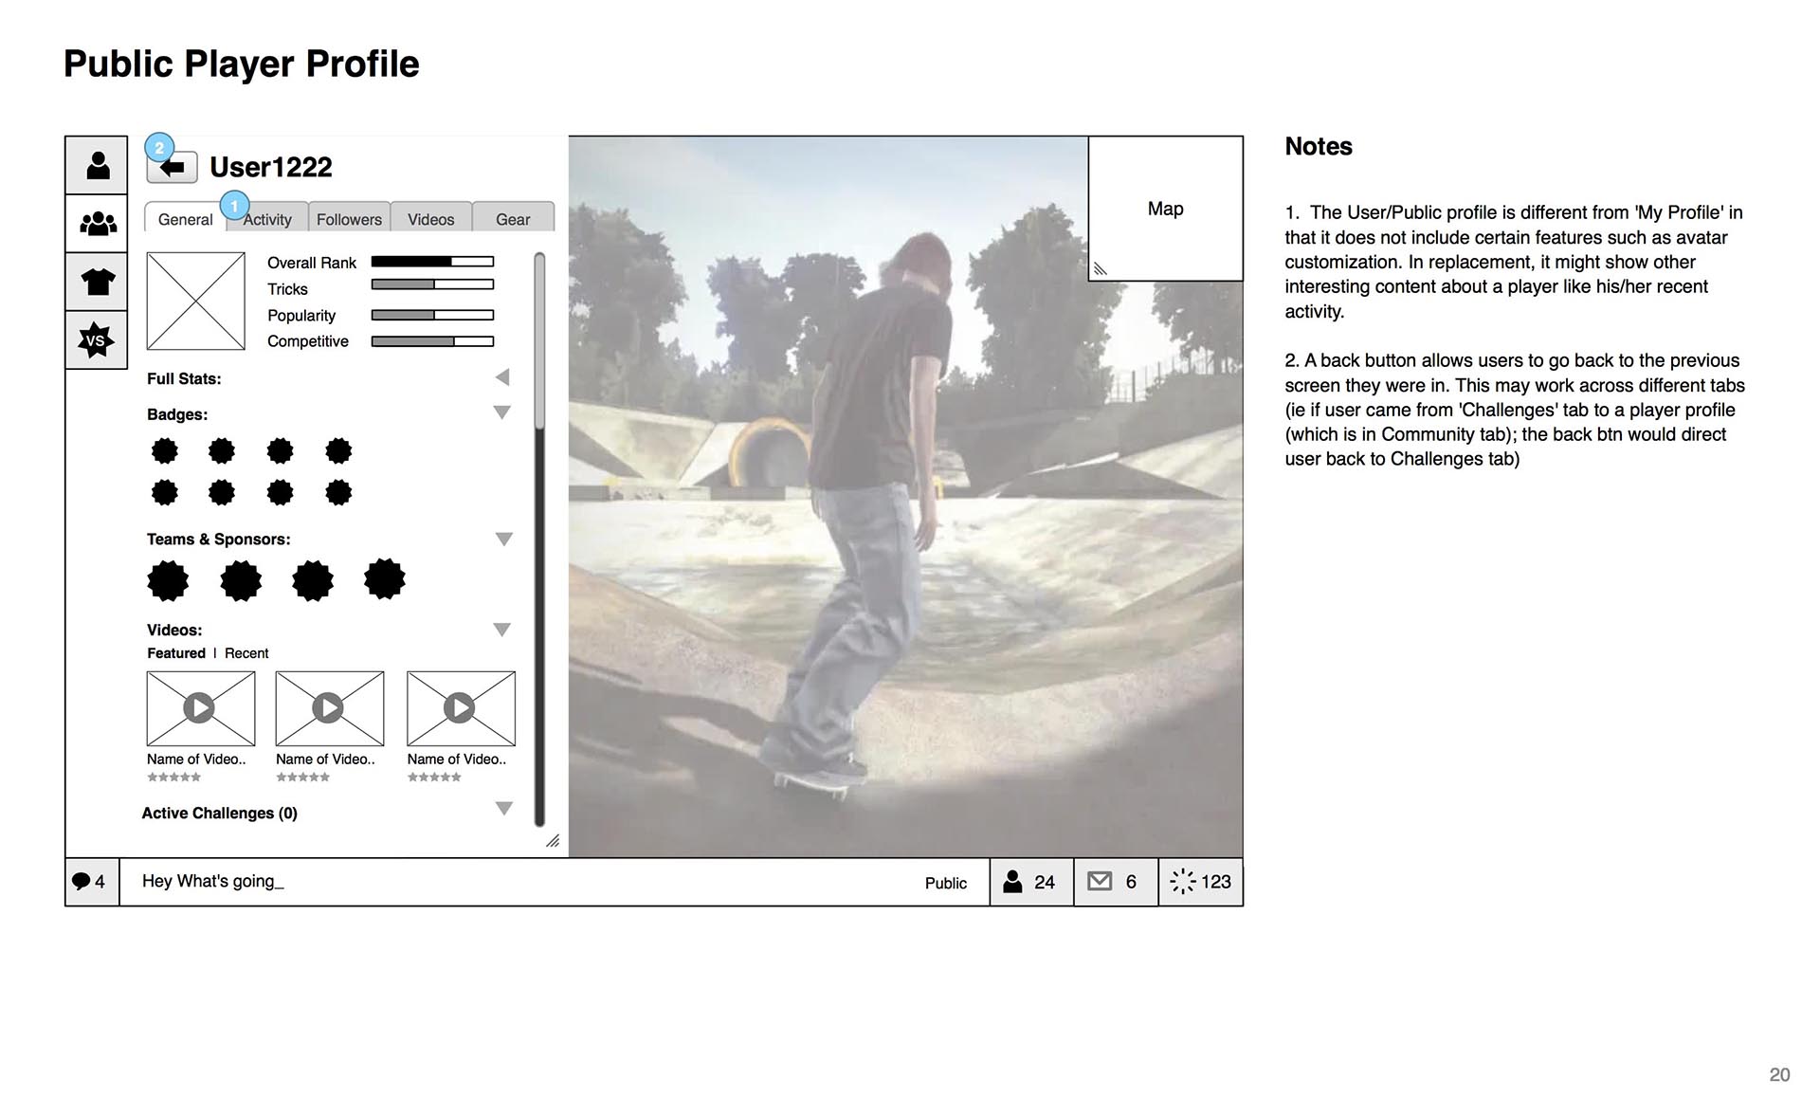Open the community group icon
The image size is (1820, 1098).
[x=97, y=224]
